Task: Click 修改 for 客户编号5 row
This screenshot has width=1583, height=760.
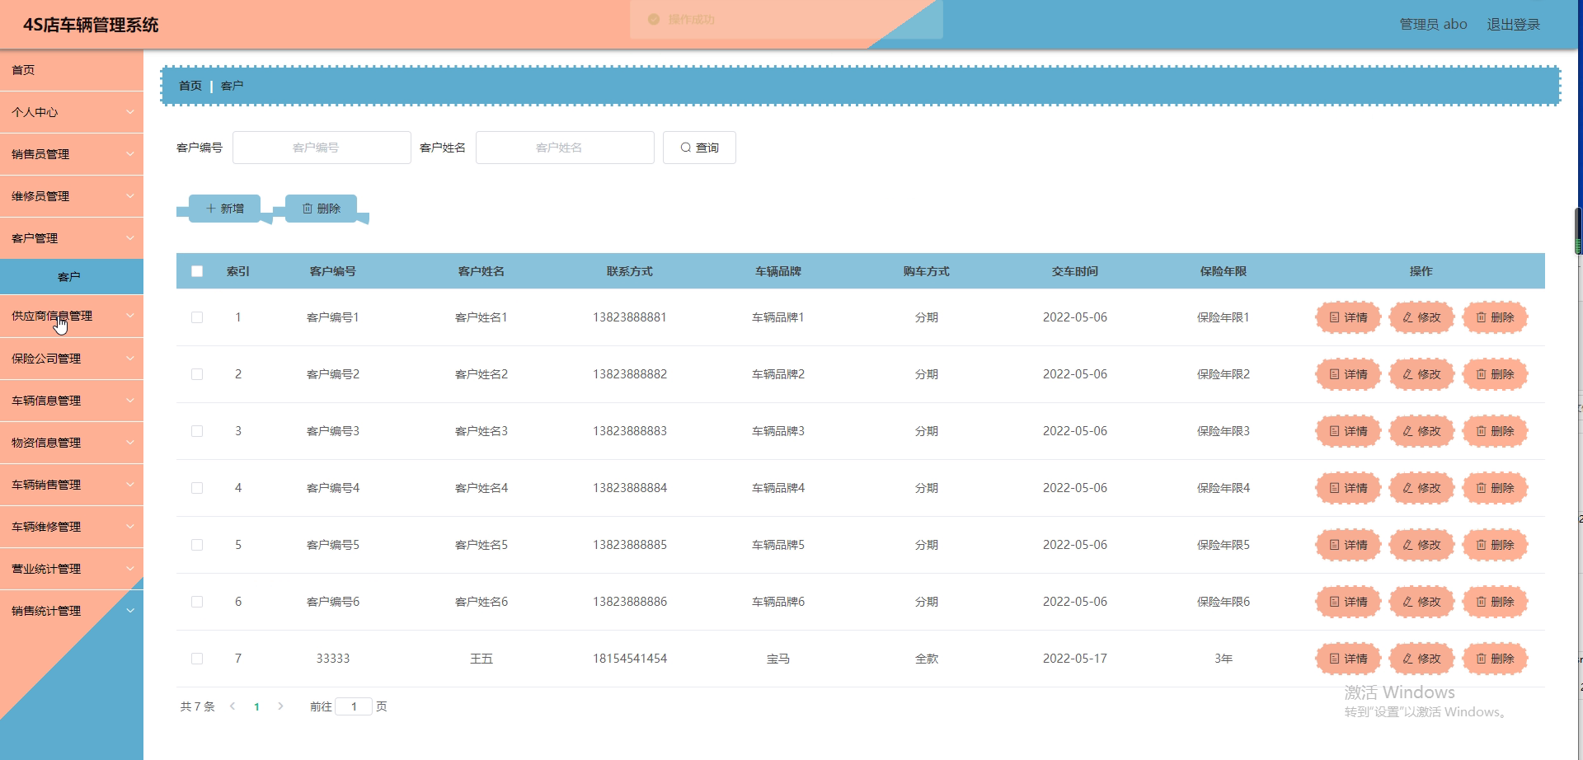Action: click(x=1421, y=545)
